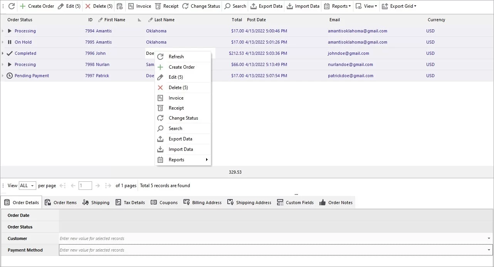Screen dimensions: 494x267
Task: Switch to the Order Items tab
Action: (x=60, y=202)
